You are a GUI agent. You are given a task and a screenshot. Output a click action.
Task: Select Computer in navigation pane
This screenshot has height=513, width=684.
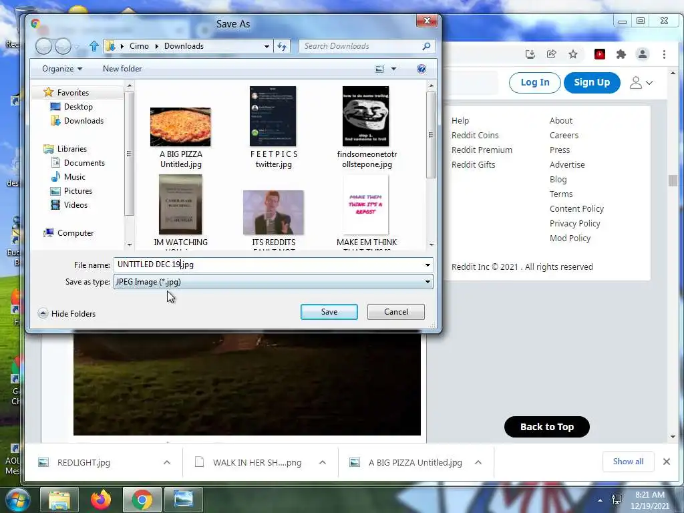75,233
